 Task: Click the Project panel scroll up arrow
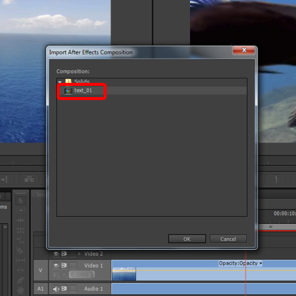pyautogui.click(x=5, y=227)
